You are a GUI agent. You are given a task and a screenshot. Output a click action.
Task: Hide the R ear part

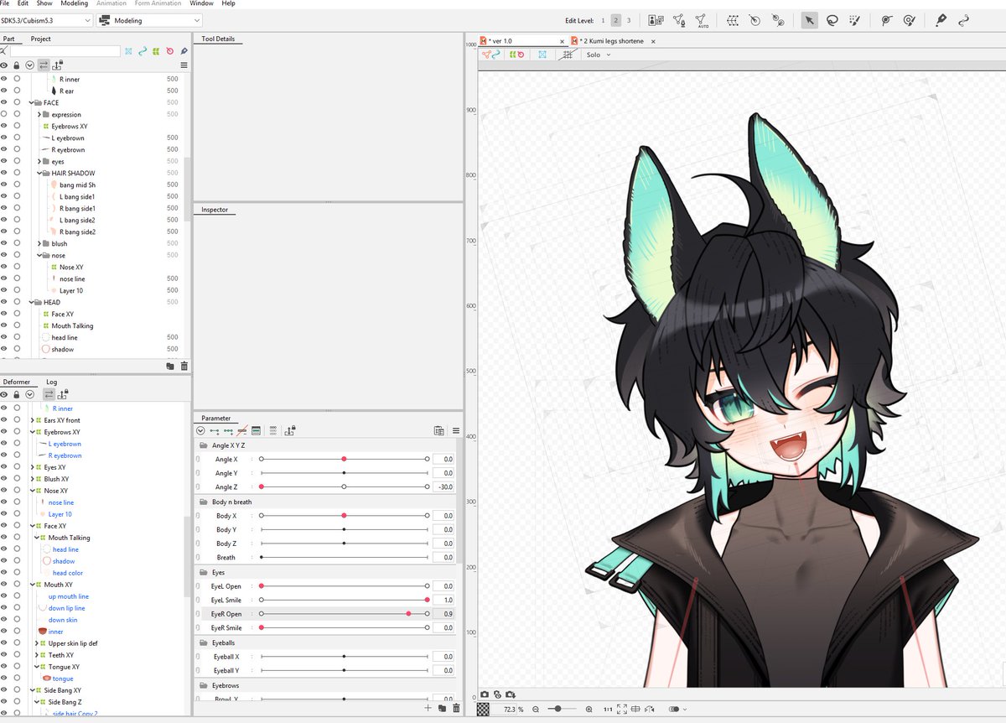[x=3, y=91]
